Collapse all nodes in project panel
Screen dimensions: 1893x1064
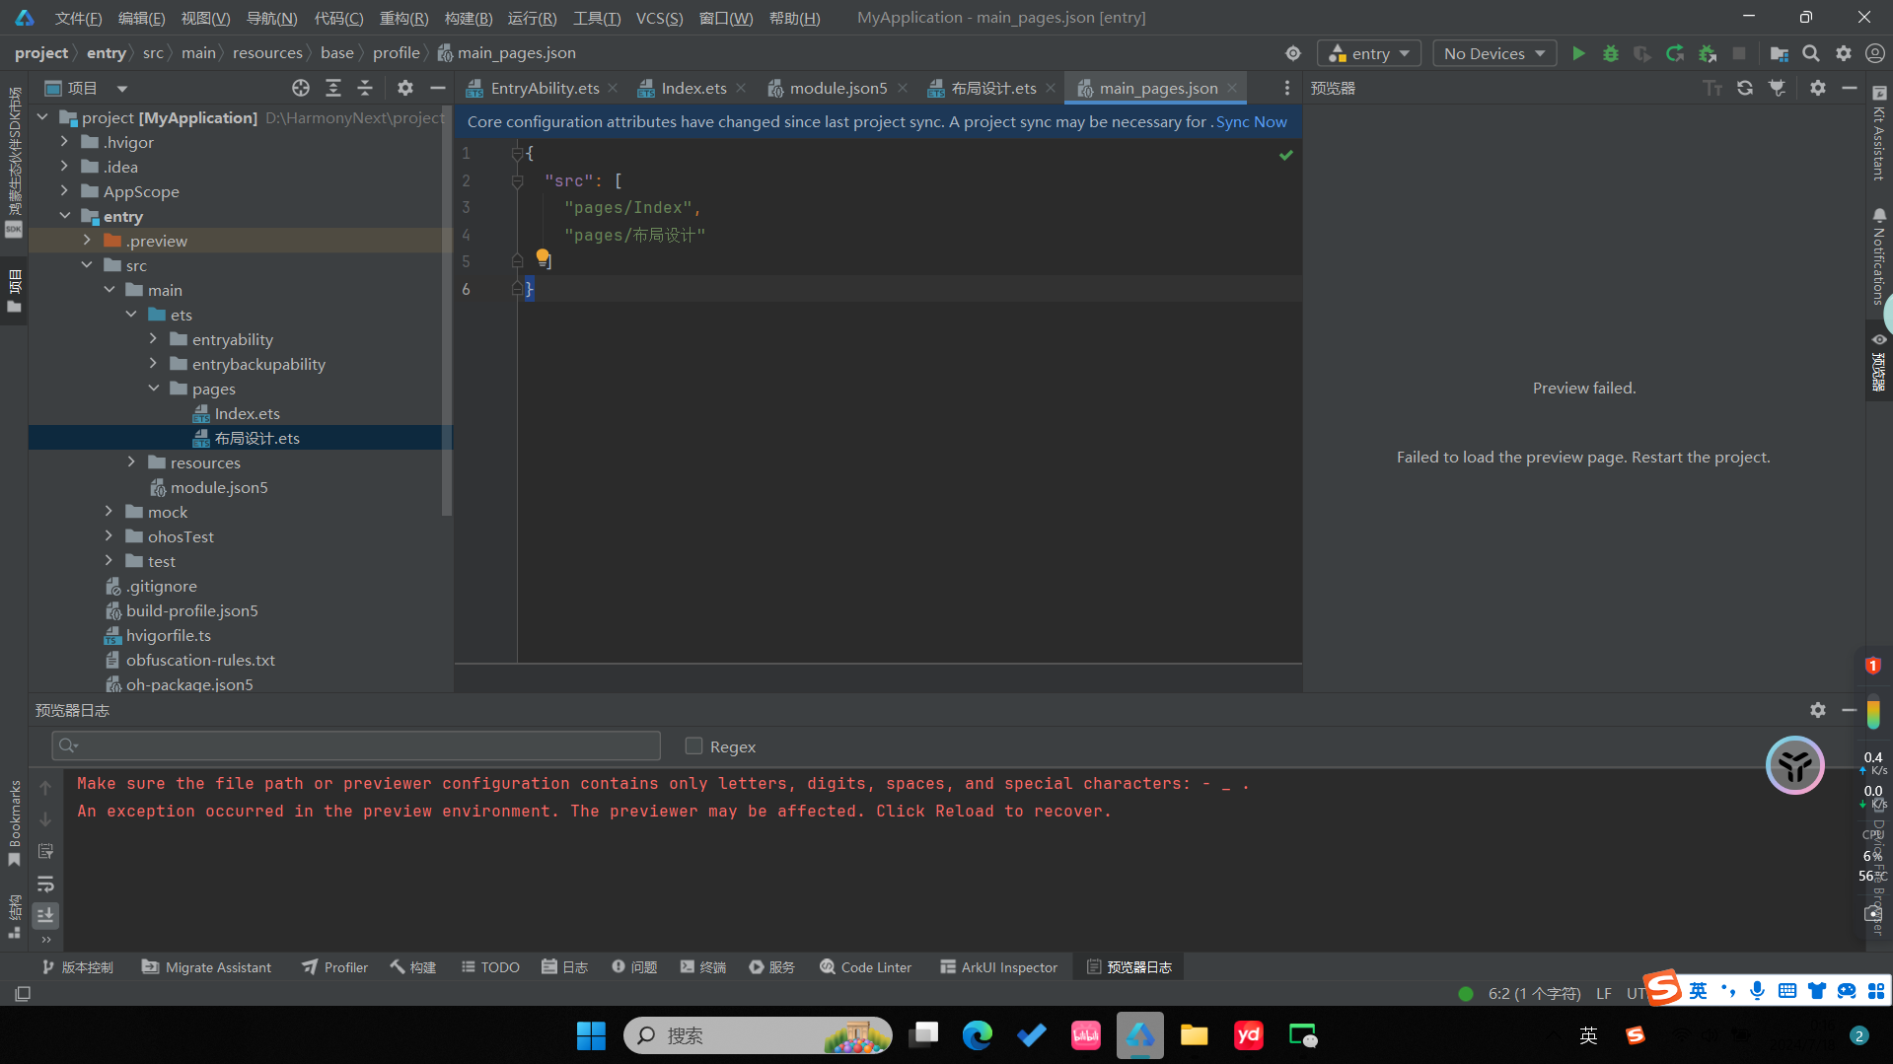point(365,88)
